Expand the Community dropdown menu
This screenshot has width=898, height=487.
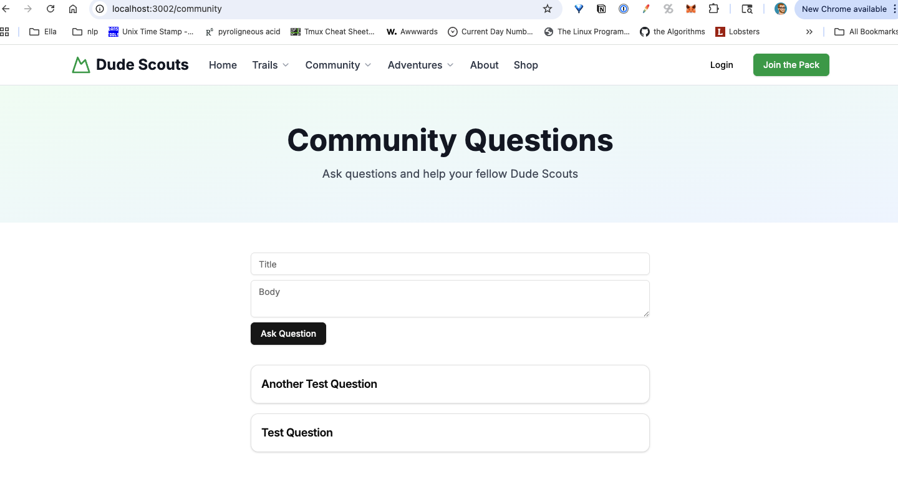(338, 65)
